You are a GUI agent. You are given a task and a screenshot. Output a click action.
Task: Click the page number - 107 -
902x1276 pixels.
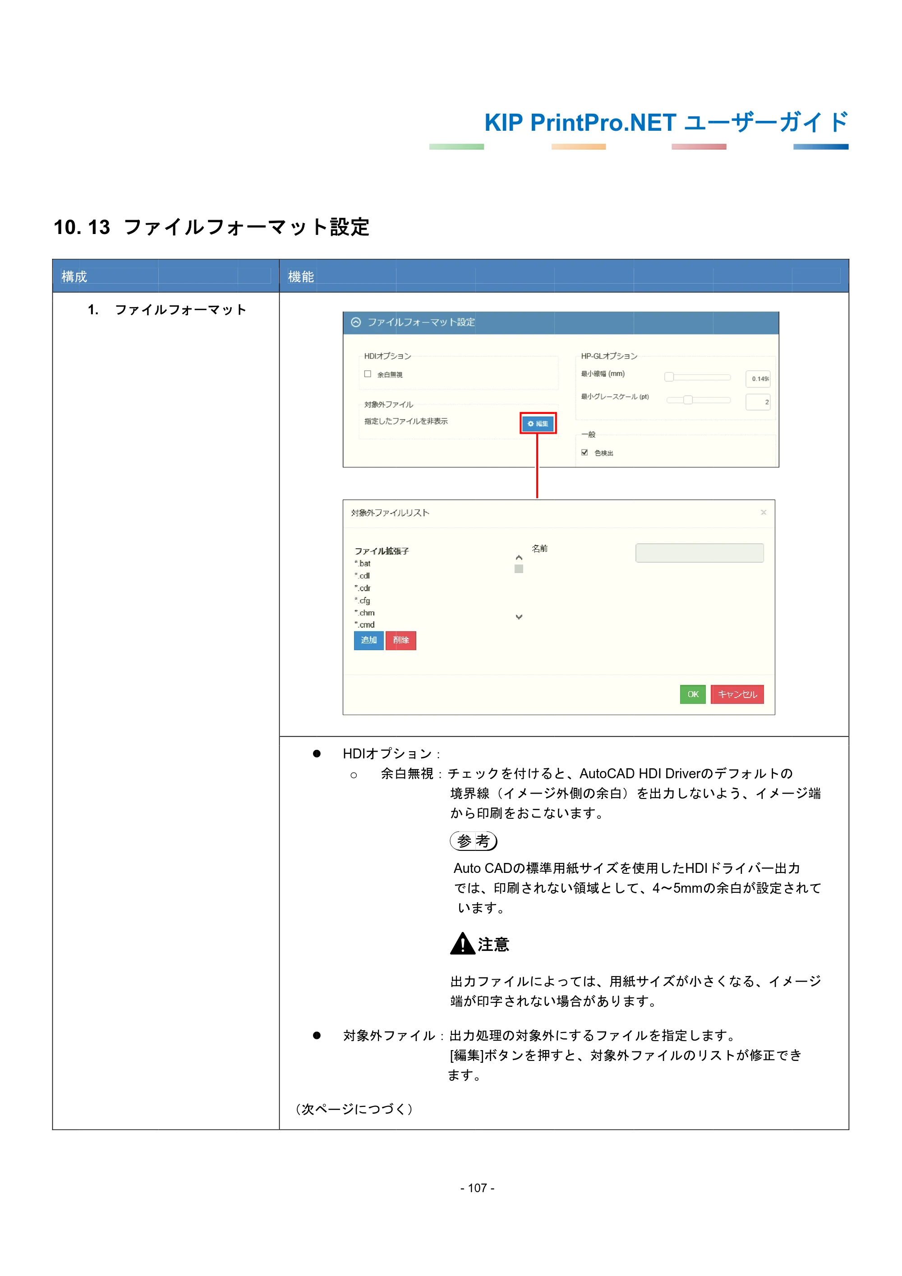click(478, 1188)
